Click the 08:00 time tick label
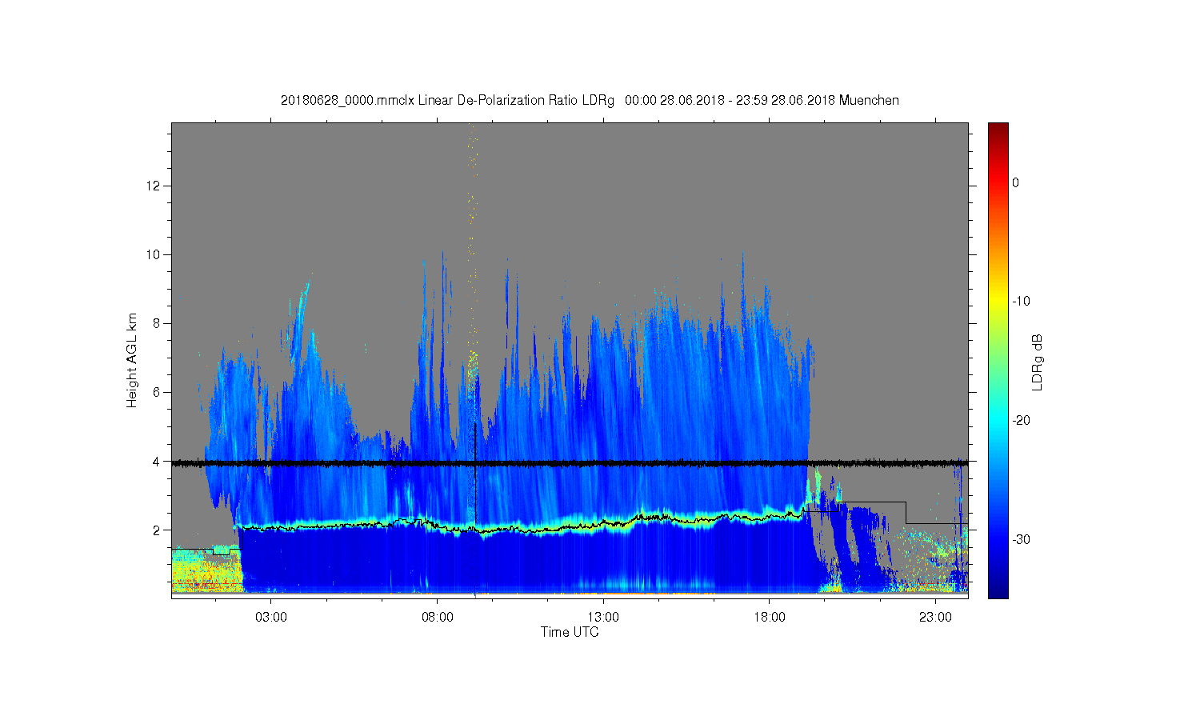 438,618
